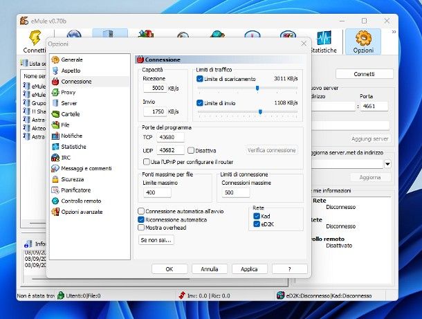Click eD2K/Kad status icon in status bar
The height and width of the screenshot is (319, 422).
tap(280, 295)
